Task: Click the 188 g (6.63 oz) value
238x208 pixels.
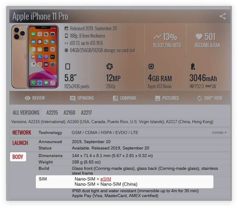Action: (x=86, y=162)
